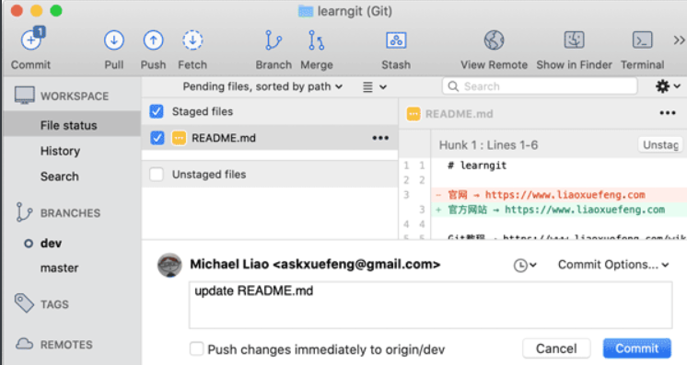687x365 pixels.
Task: Open diff pane options ellipsis
Action: [668, 113]
